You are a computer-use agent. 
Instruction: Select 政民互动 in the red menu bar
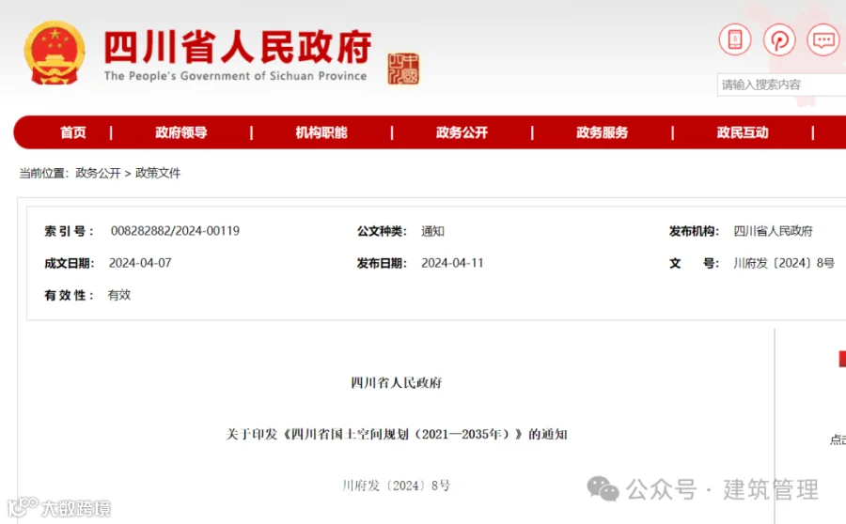pyautogui.click(x=742, y=132)
